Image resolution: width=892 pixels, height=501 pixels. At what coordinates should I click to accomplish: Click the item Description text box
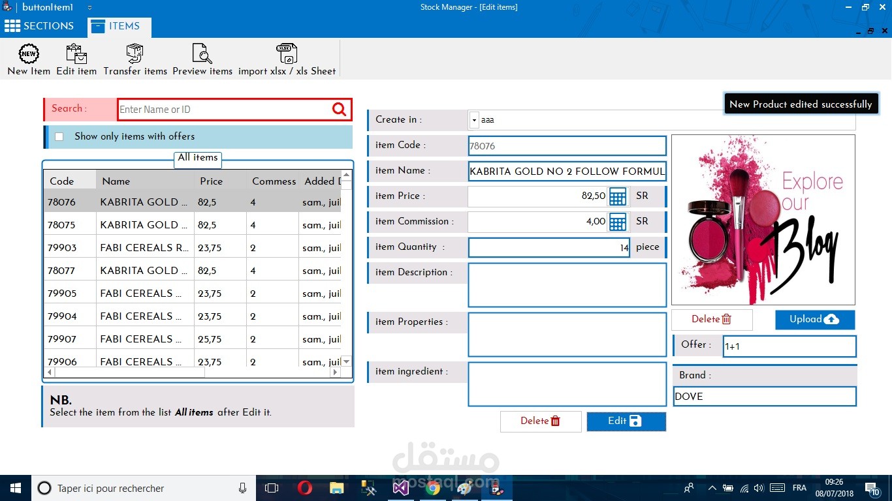567,285
